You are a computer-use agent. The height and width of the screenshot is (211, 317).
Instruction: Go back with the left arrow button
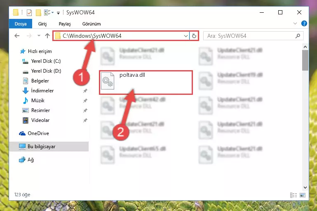[17, 36]
